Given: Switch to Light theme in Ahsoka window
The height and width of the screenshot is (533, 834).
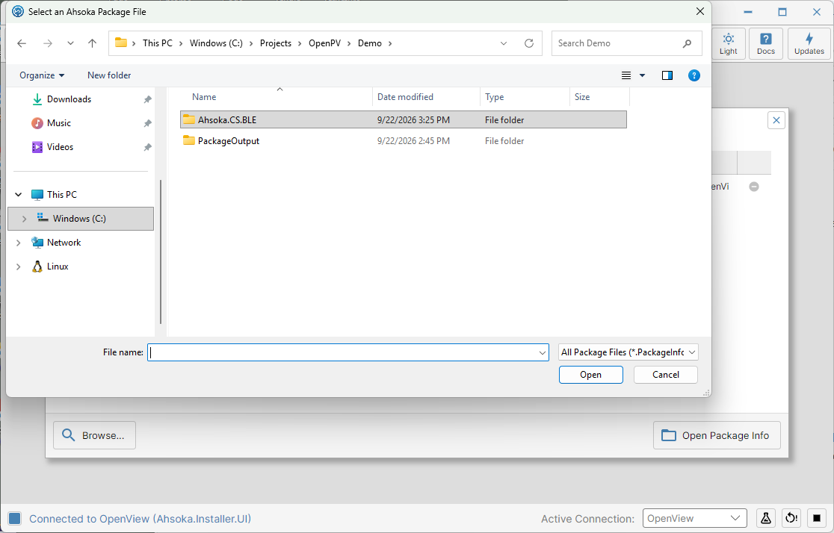Looking at the screenshot, I should (728, 43).
